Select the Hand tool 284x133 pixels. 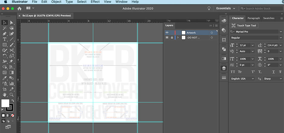5,95
